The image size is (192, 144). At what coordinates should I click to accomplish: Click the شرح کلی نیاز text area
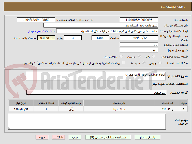coord(96,76)
